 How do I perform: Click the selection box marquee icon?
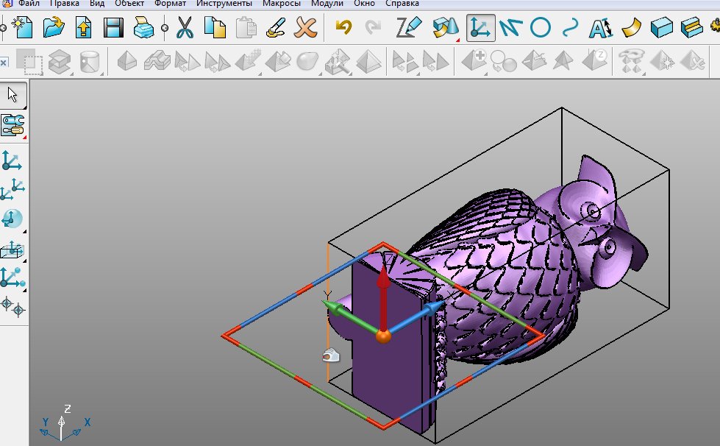[x=29, y=62]
